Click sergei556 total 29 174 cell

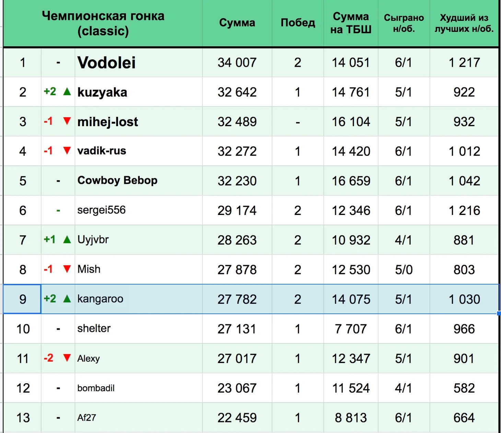click(x=237, y=211)
